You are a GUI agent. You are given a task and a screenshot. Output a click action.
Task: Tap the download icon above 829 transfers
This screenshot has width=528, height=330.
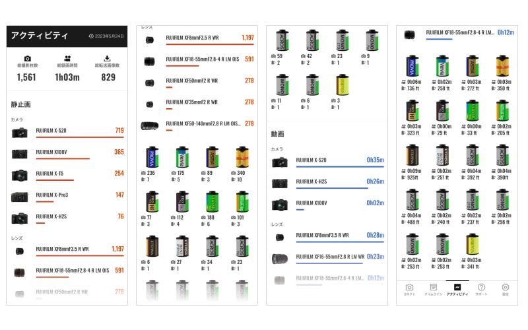[x=108, y=58]
